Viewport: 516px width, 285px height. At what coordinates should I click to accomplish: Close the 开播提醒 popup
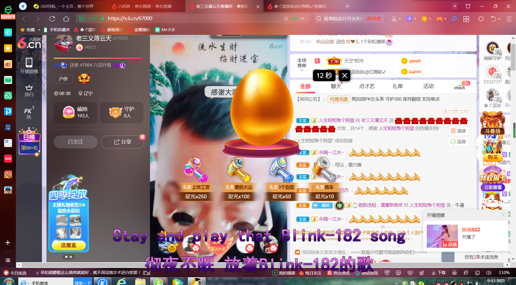coord(503,215)
